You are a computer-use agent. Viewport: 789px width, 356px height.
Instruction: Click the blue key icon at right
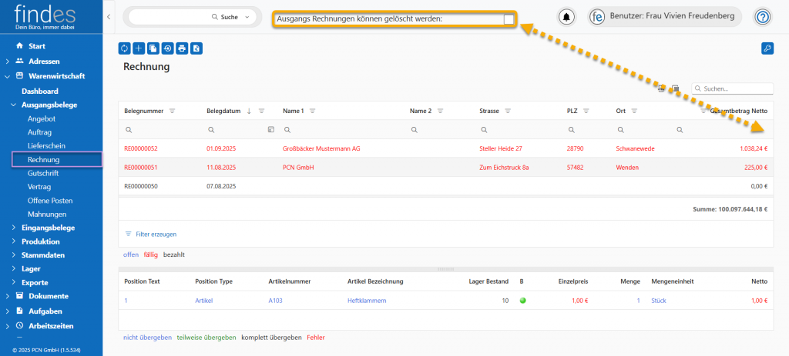coord(767,48)
